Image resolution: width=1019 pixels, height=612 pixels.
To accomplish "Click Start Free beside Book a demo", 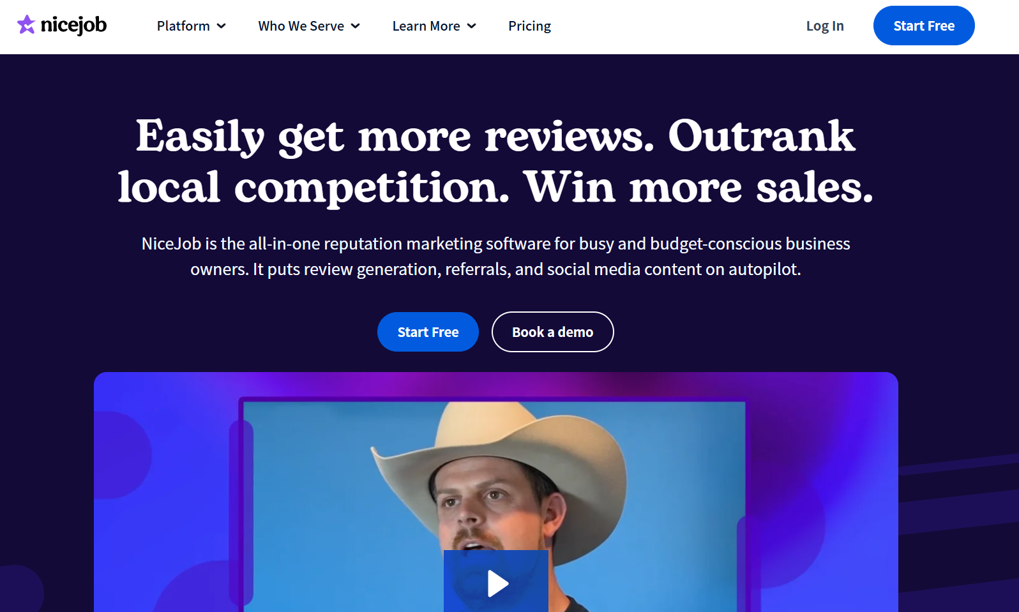I will click(428, 332).
